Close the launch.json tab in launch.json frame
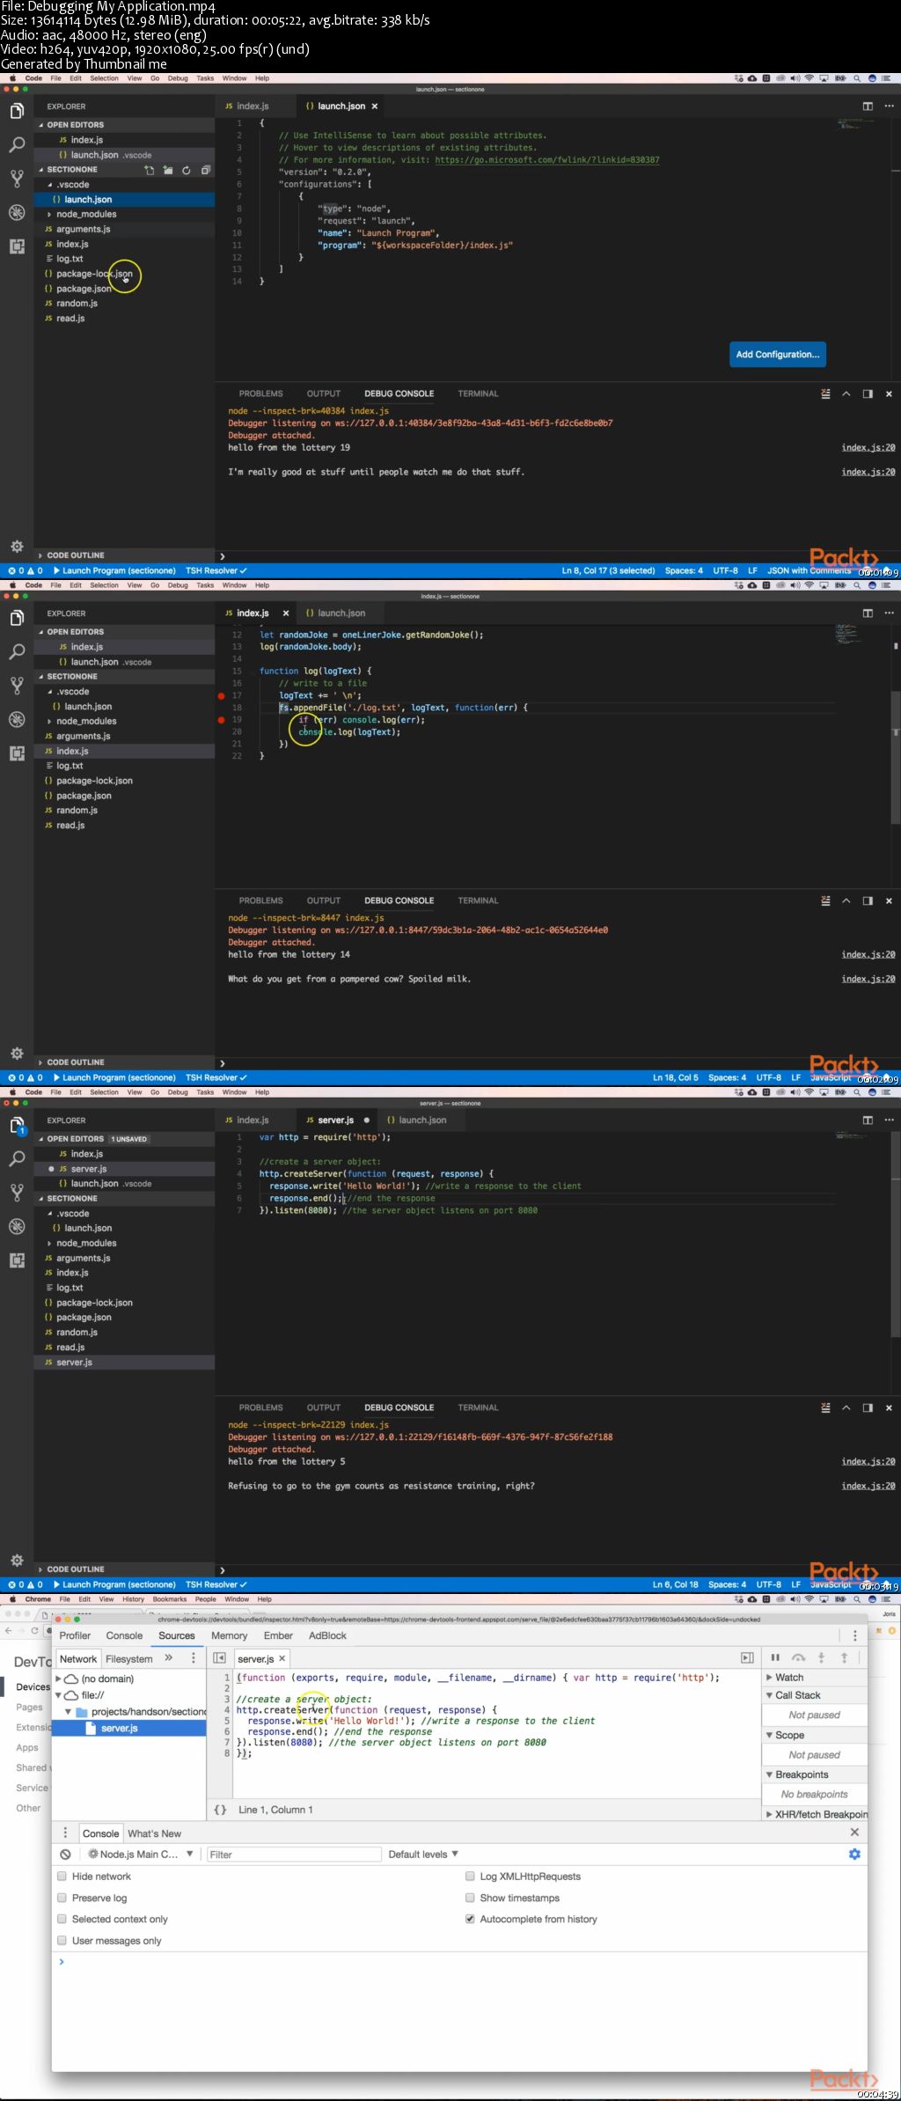This screenshot has height=2101, width=901. coord(374,107)
